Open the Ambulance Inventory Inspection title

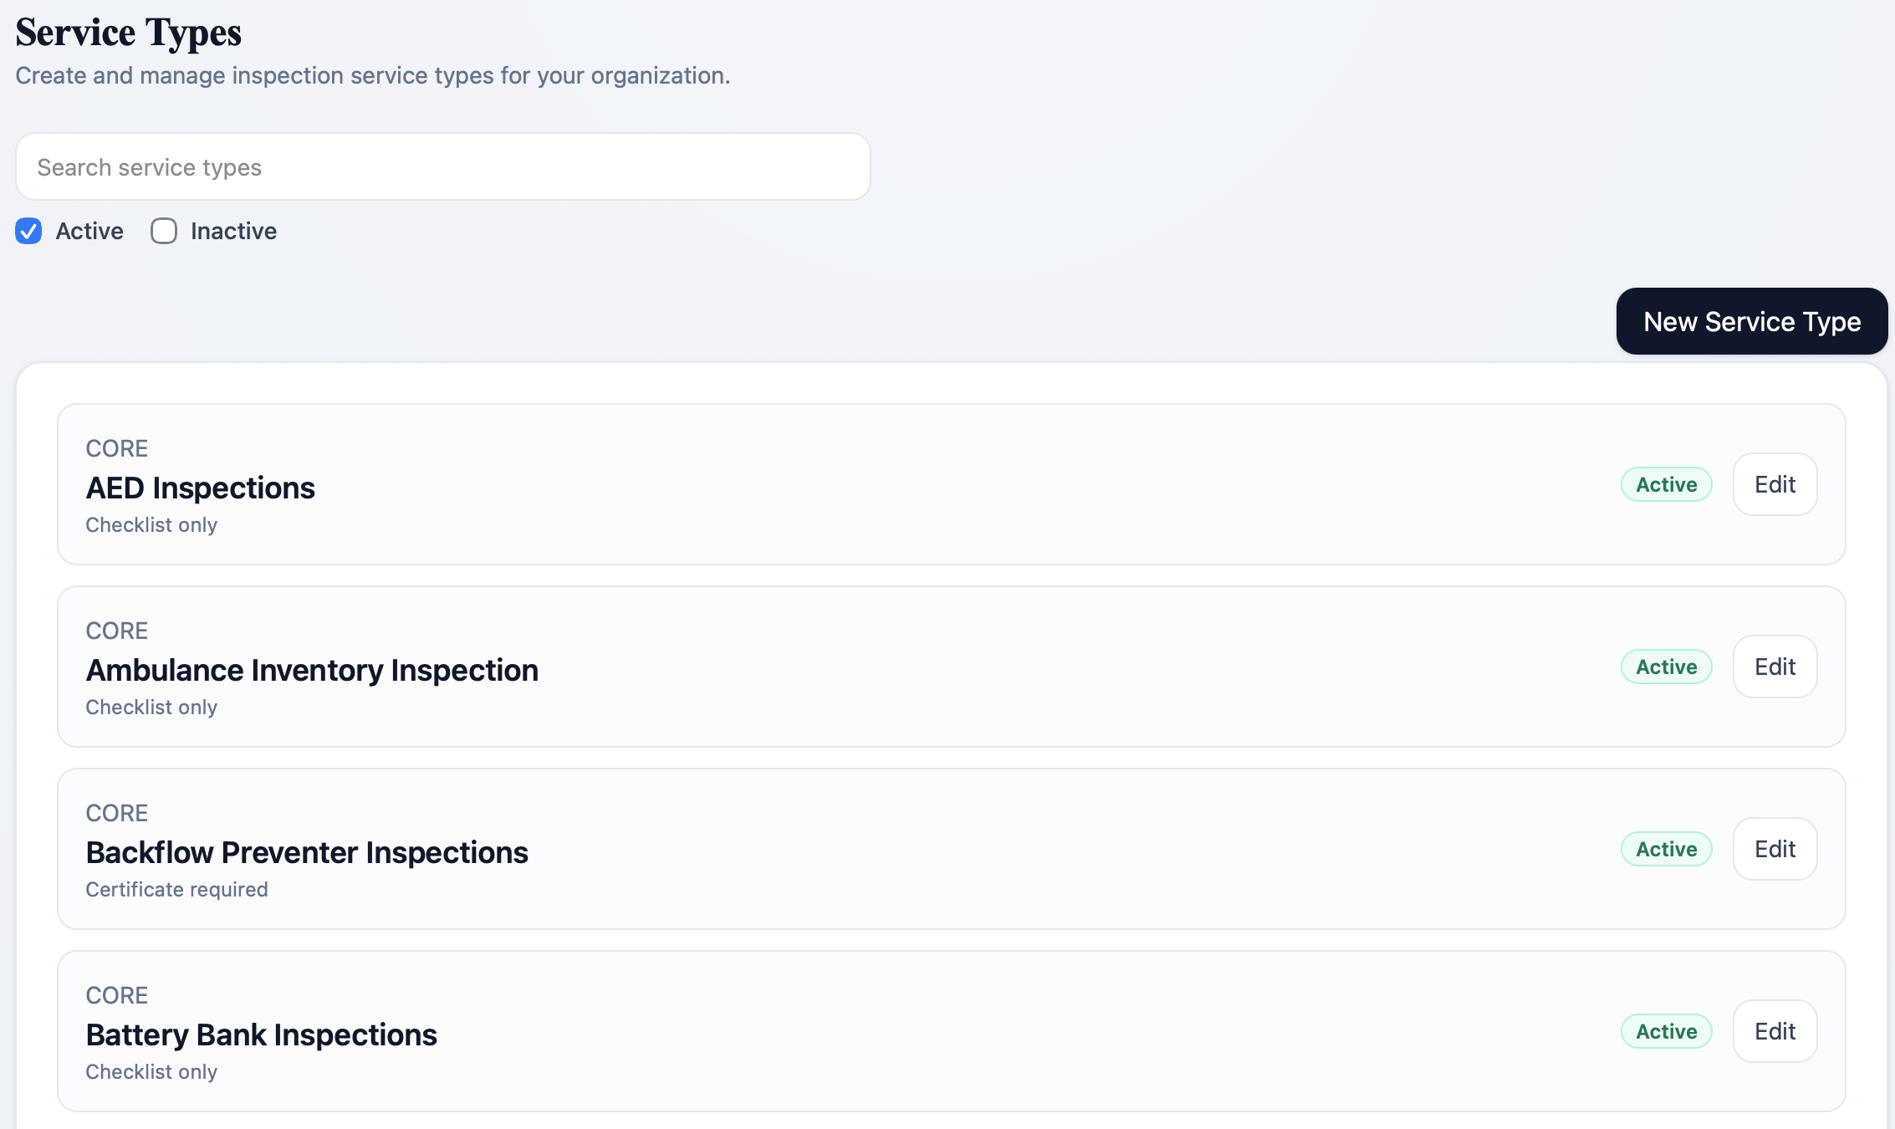pyautogui.click(x=312, y=670)
